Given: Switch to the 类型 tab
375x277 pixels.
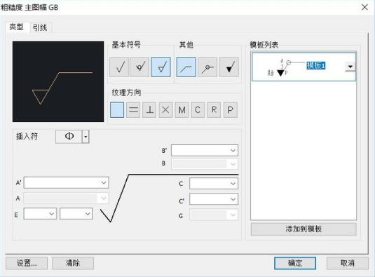Looking at the screenshot, I should (17, 27).
